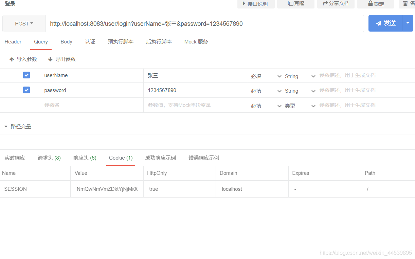This screenshot has width=415, height=259.
Task: Export parameters with 导出参数
Action: 62,59
